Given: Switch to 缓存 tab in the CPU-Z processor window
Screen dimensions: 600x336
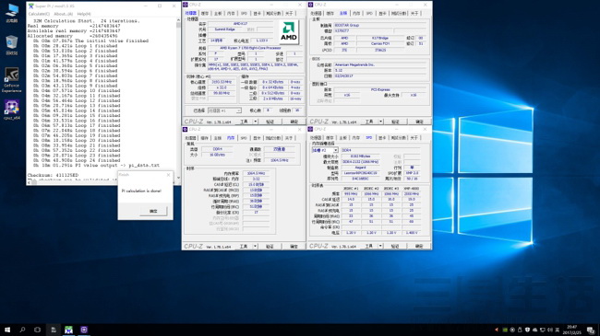Looking at the screenshot, I should (x=205, y=14).
